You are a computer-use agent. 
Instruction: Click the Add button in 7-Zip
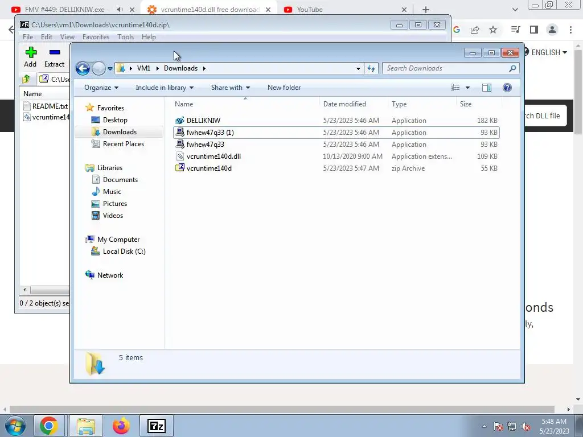pyautogui.click(x=31, y=57)
